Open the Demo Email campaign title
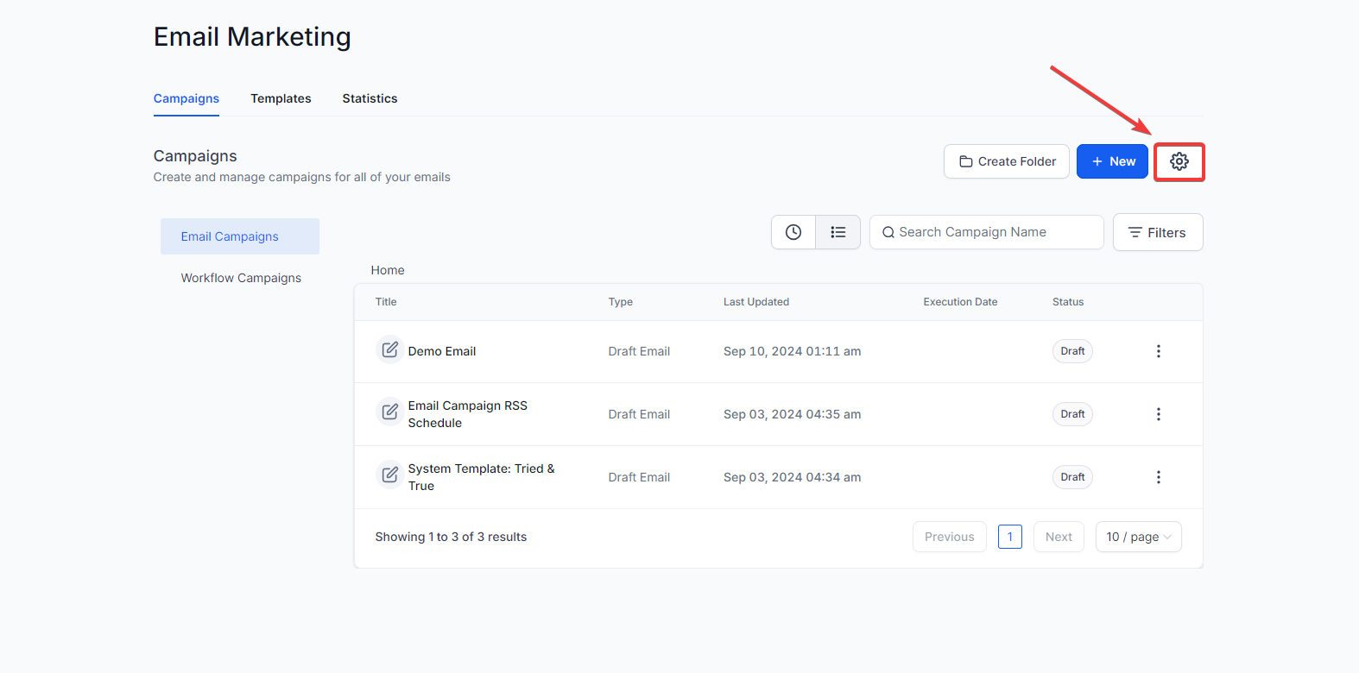 (442, 351)
